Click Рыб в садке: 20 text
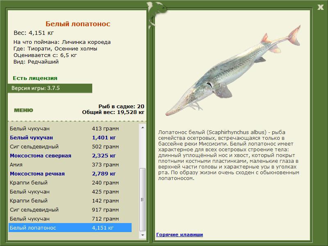Image resolution: width=328 pixels, height=246 pixels. [x=121, y=106]
